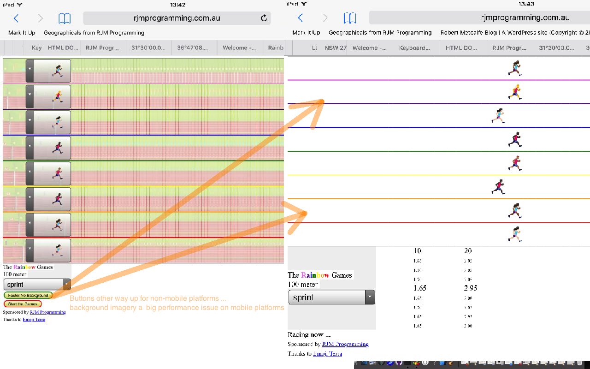Viewport: 590px width, 369px height.
Task: Open runner dropdown in fourth lane, left window
Action: (48, 148)
